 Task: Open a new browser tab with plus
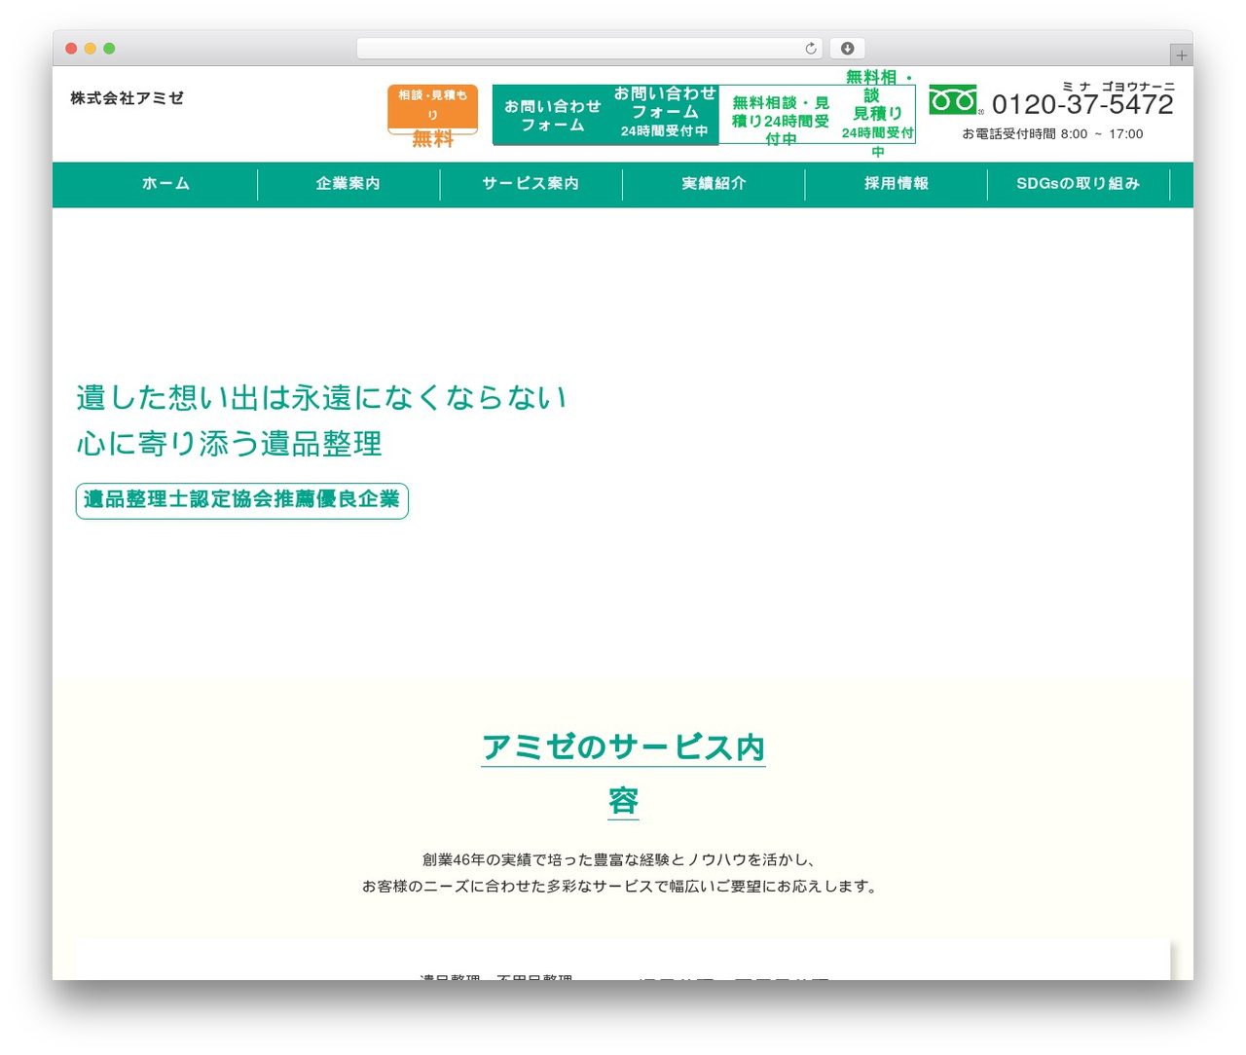(1181, 55)
